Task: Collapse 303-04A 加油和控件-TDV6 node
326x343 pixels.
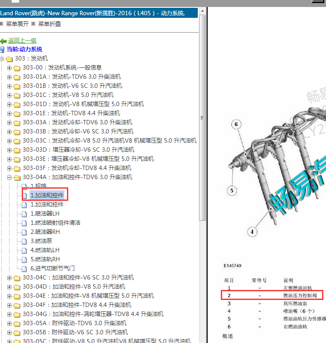Action: [9, 177]
